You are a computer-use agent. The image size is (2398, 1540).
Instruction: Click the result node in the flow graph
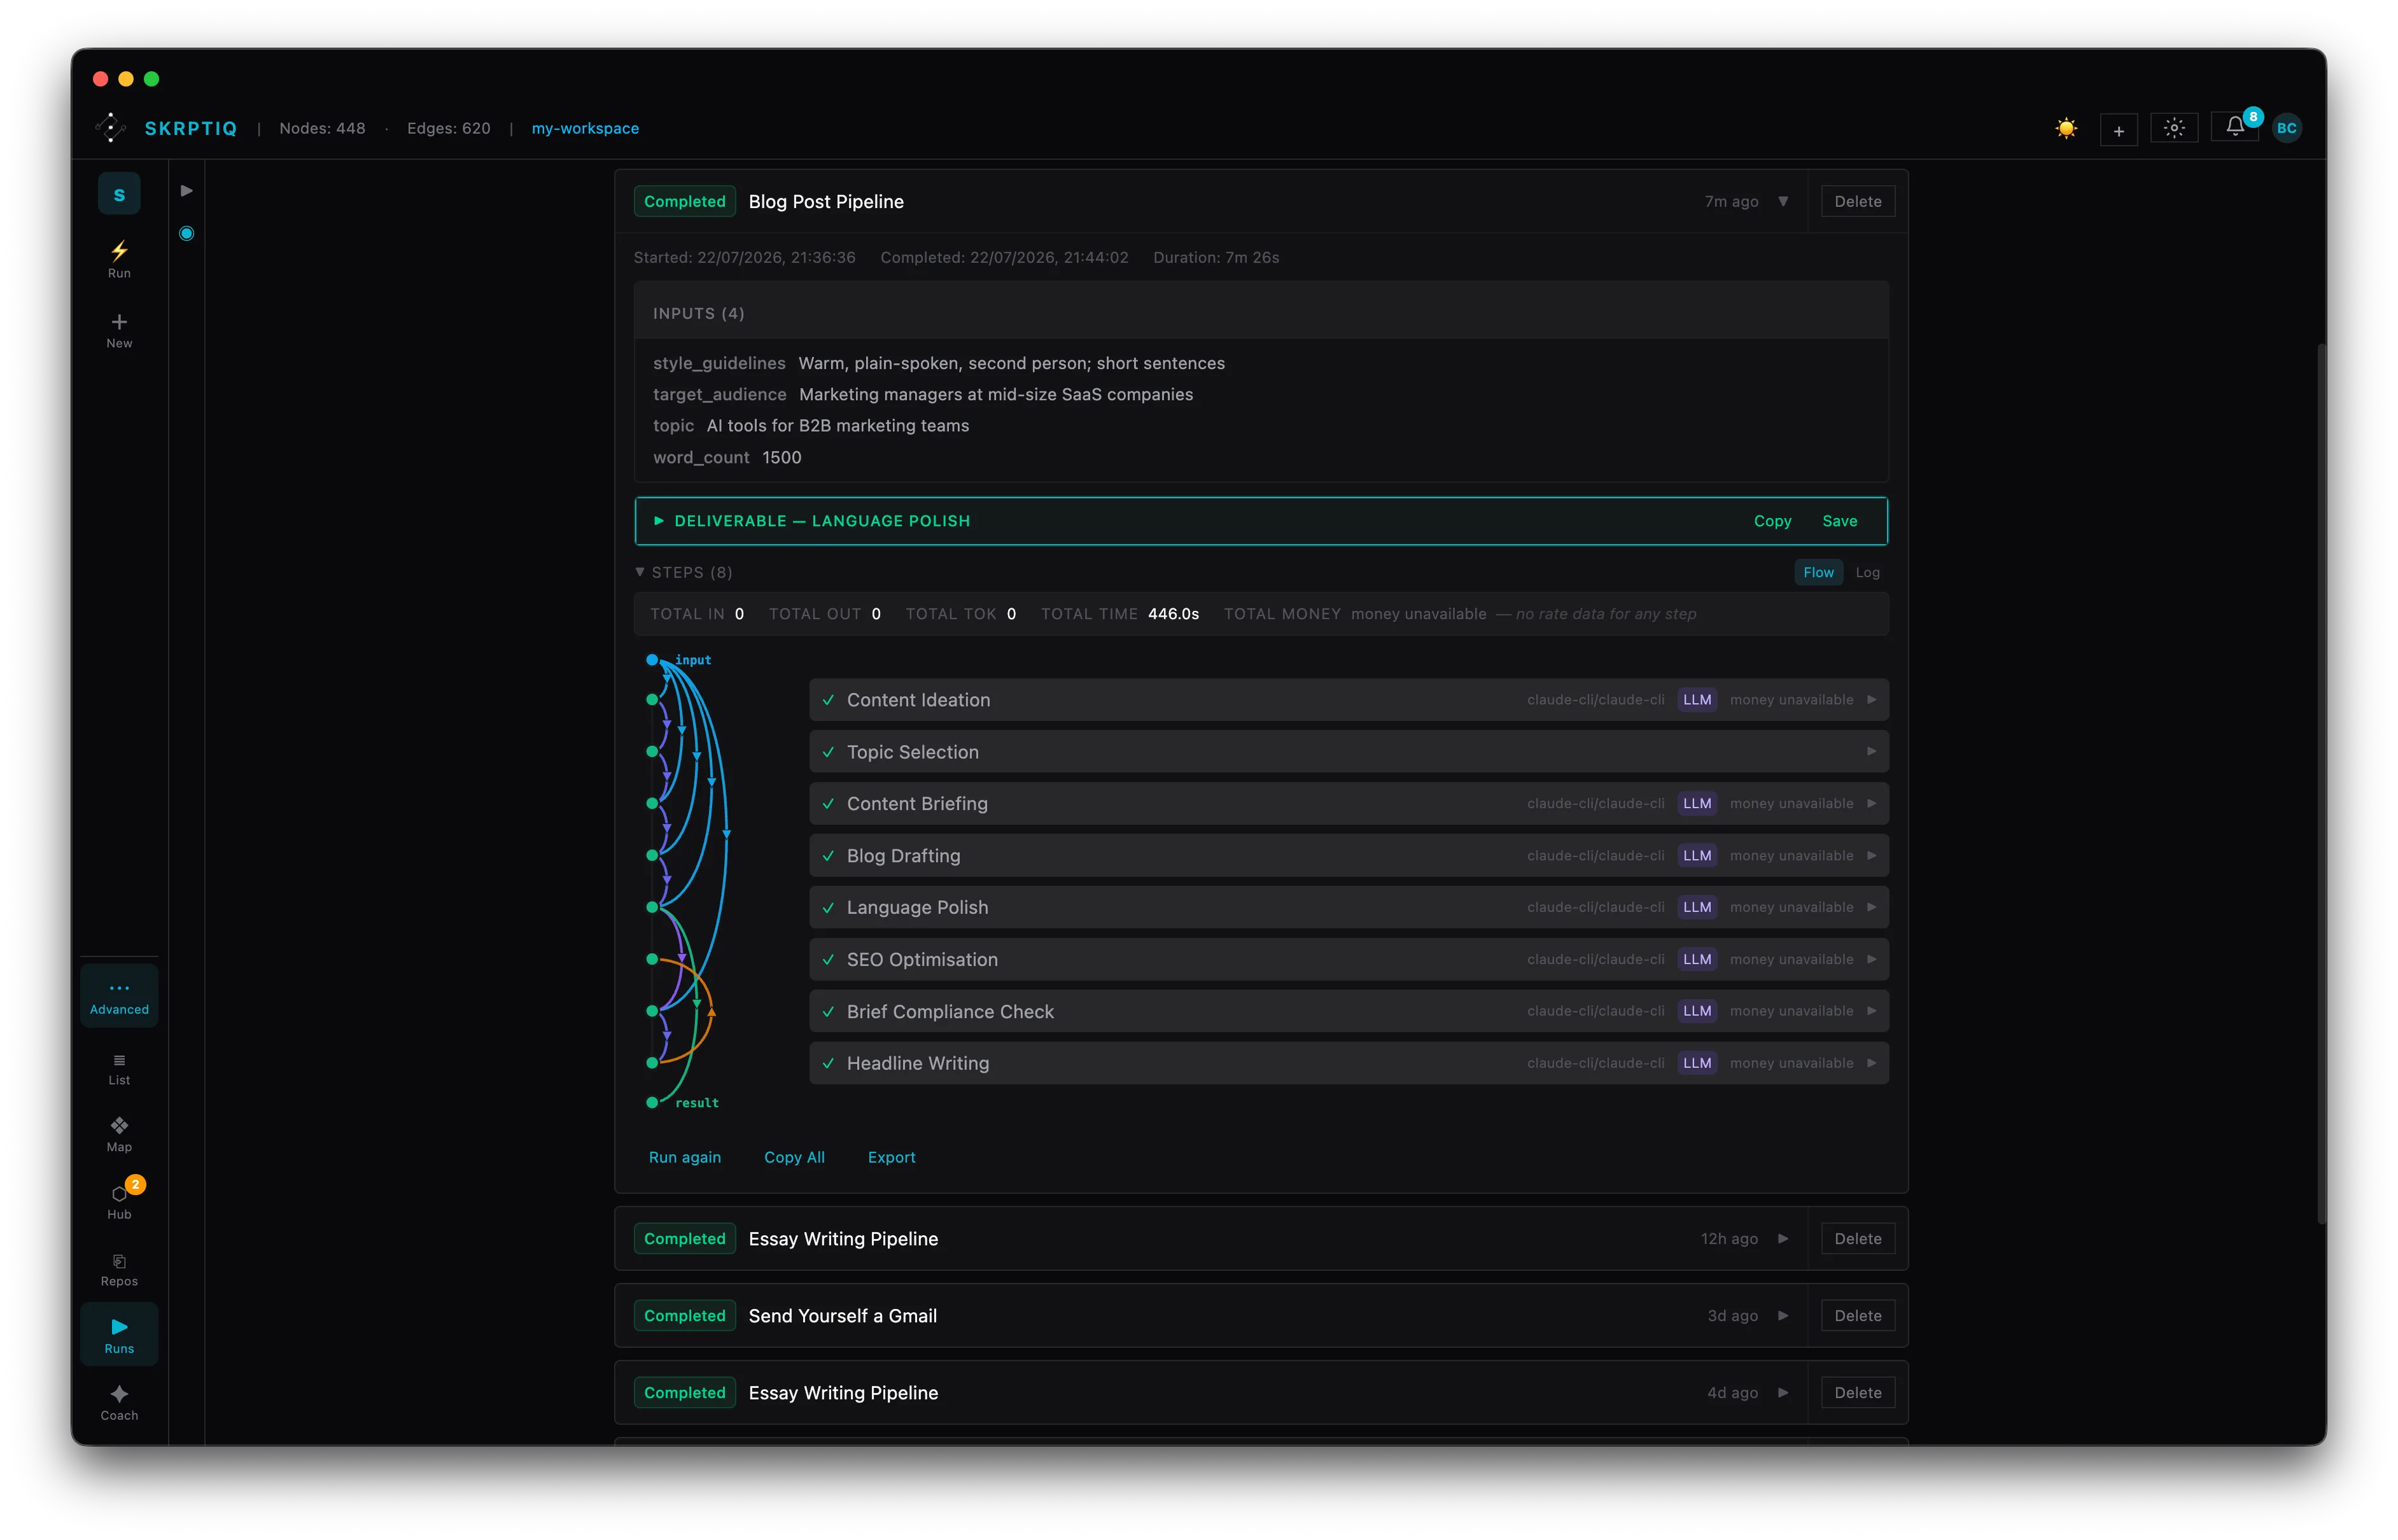tap(652, 1103)
